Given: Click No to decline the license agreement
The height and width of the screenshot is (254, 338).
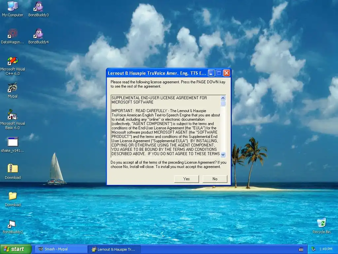Looking at the screenshot, I should coord(215,179).
